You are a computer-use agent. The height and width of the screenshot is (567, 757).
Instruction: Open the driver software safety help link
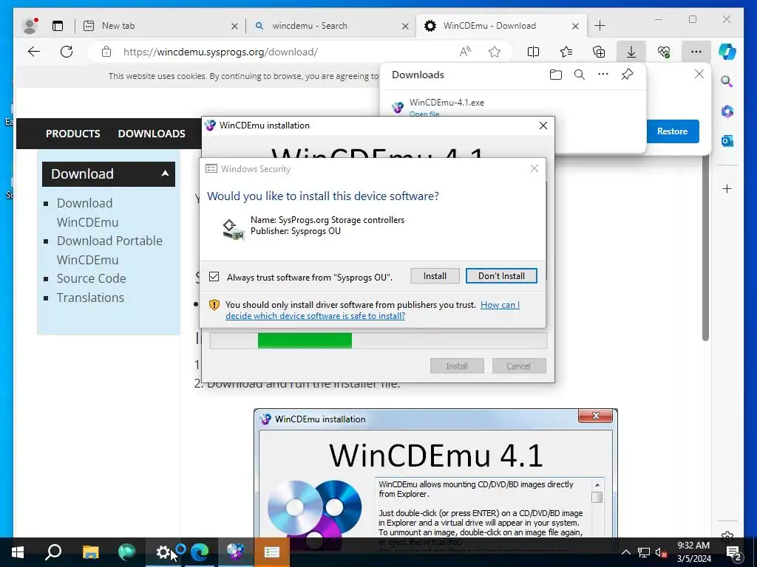(x=373, y=310)
